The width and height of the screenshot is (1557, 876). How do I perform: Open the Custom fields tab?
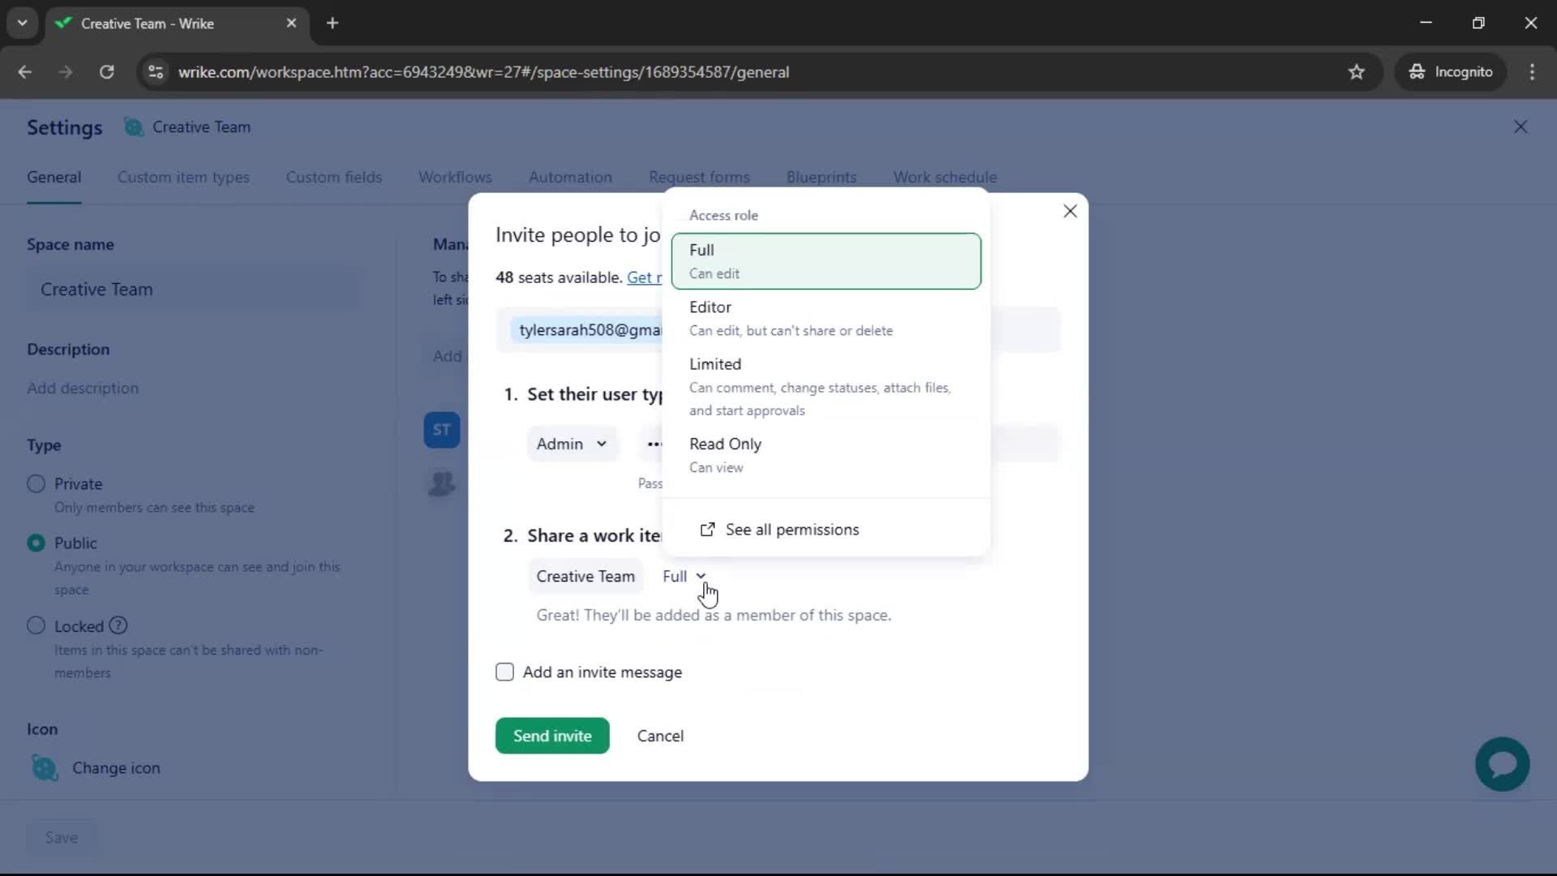point(333,177)
